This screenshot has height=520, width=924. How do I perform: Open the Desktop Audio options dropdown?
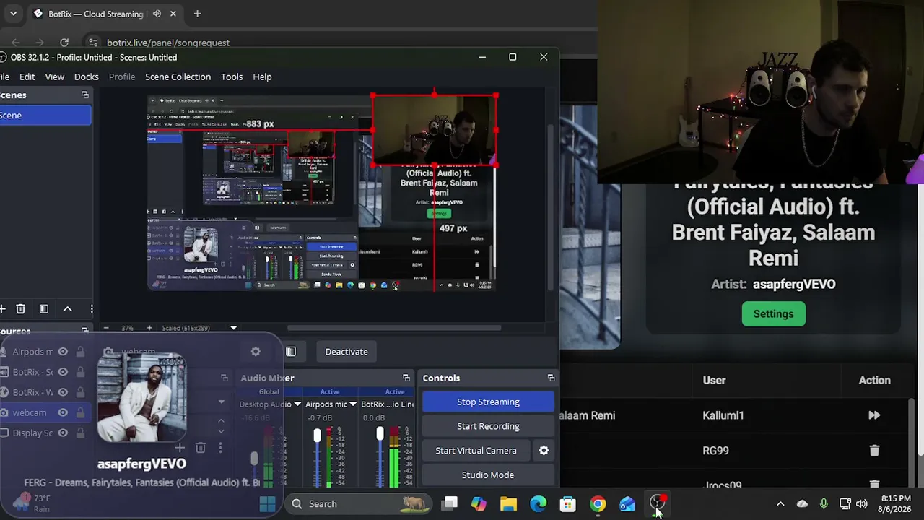[297, 404]
